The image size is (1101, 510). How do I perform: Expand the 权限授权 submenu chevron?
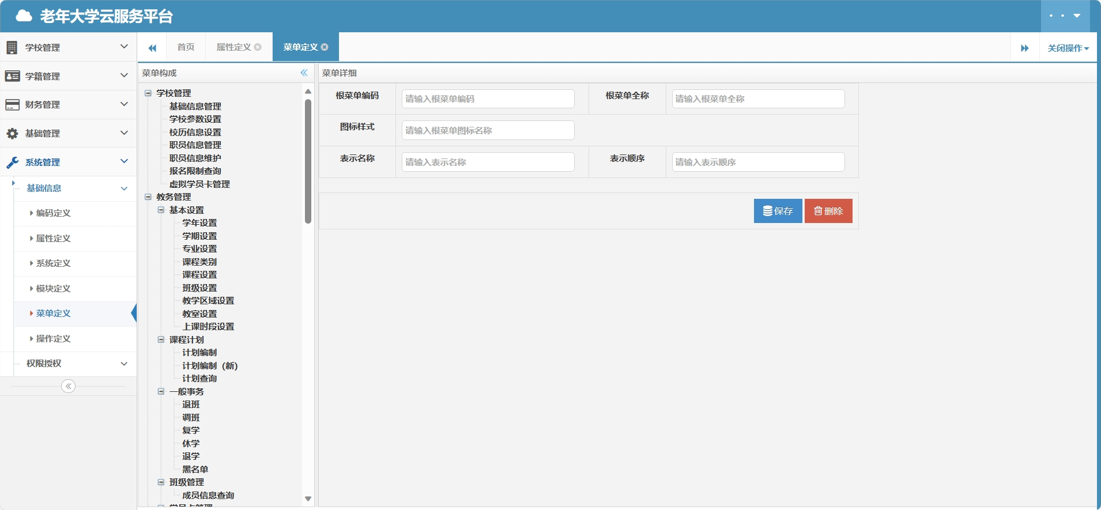point(124,364)
